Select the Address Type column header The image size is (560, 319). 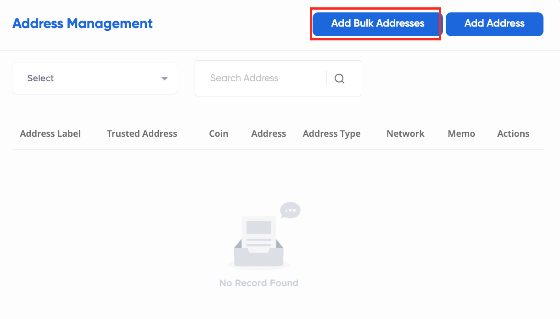coord(331,134)
